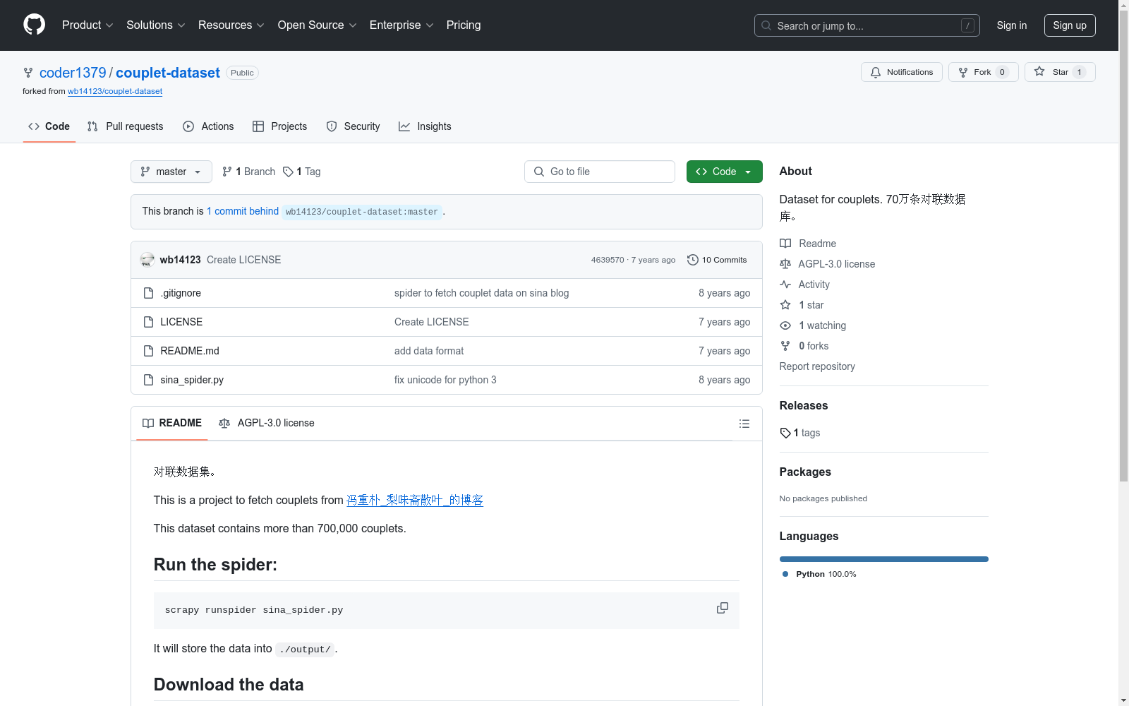Open the 10 Commits history link
Viewport: 1129px width, 706px height.
(x=717, y=260)
